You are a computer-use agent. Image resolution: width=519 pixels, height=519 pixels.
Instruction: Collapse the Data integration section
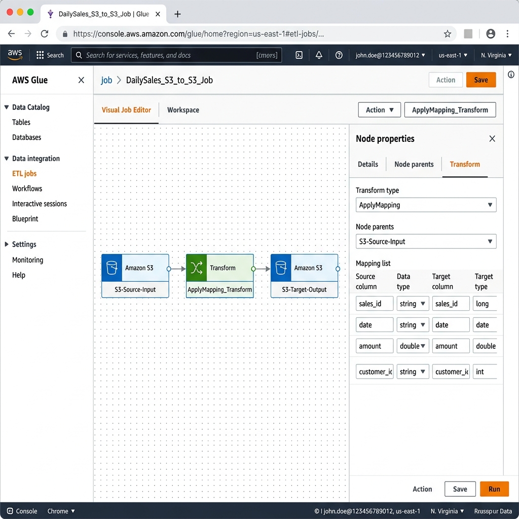pyautogui.click(x=6, y=159)
